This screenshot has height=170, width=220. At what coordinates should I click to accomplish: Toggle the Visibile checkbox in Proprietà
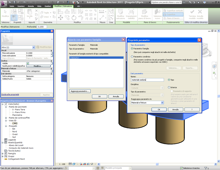click(x=28, y=63)
